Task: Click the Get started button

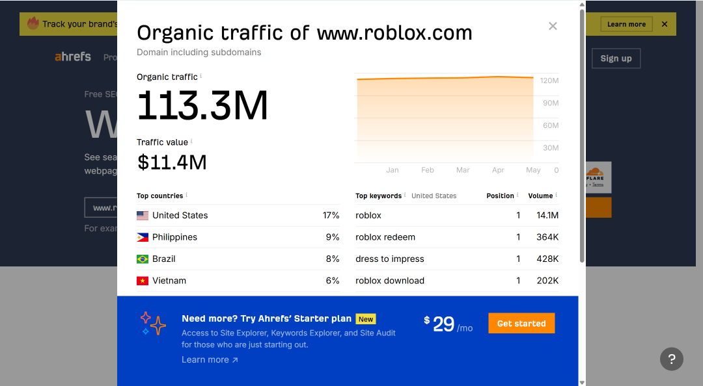Action: pyautogui.click(x=521, y=324)
